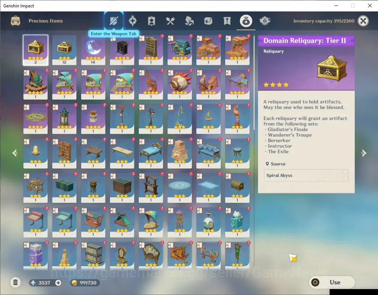Open the Quest items exclamation tab

click(x=227, y=21)
